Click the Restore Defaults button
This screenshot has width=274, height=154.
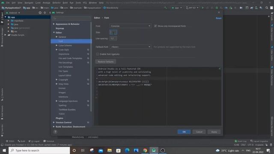(x=106, y=62)
